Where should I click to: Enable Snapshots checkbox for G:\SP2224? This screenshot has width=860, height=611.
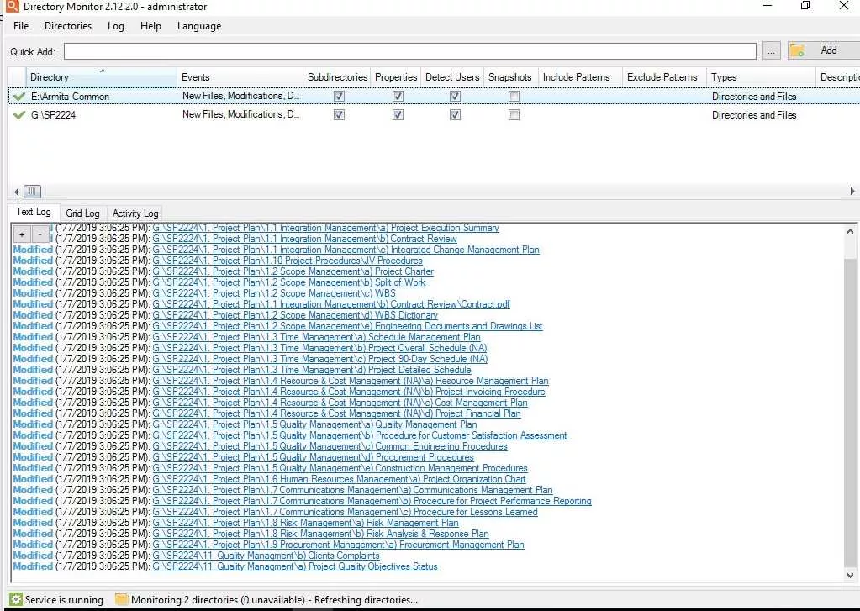pyautogui.click(x=514, y=115)
